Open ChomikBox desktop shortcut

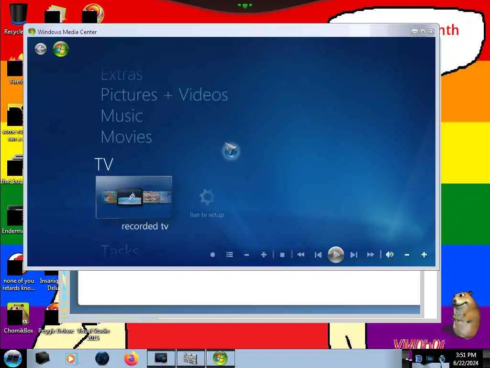(x=19, y=318)
